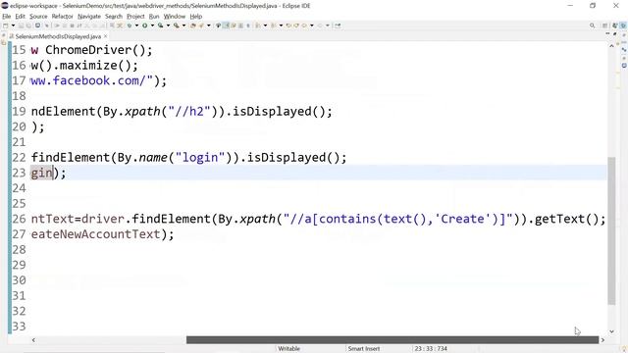628x353 pixels.
Task: Click the "//h2" xpath string
Action: coord(189,111)
